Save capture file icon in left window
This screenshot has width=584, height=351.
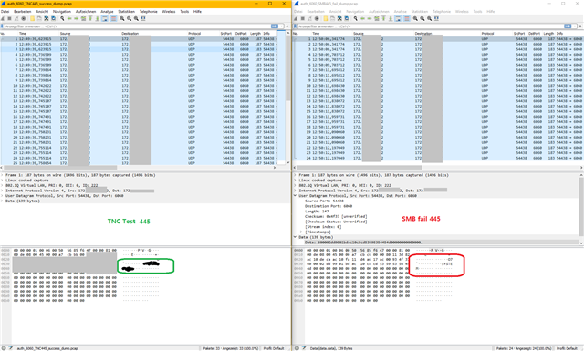point(39,18)
